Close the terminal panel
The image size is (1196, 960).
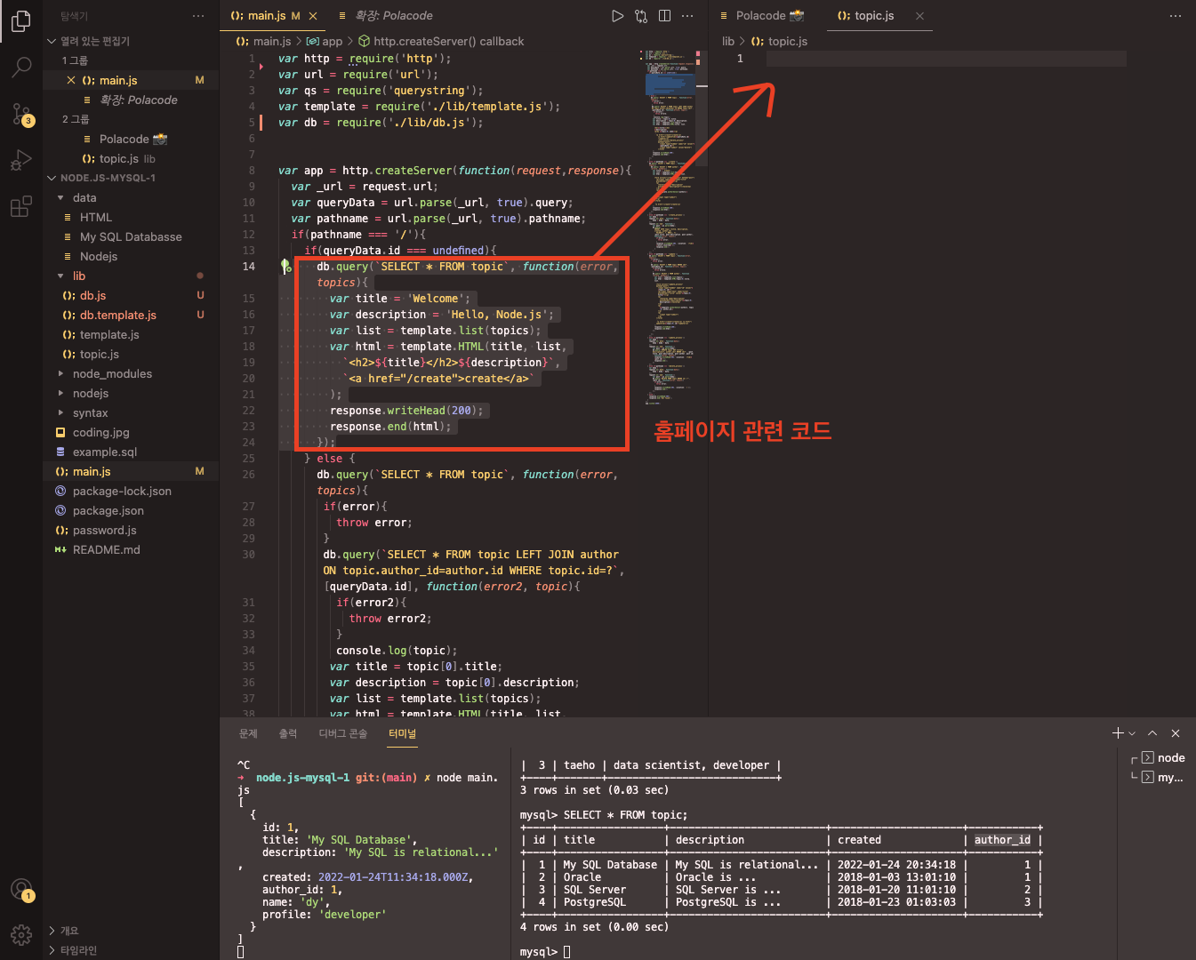[1176, 733]
